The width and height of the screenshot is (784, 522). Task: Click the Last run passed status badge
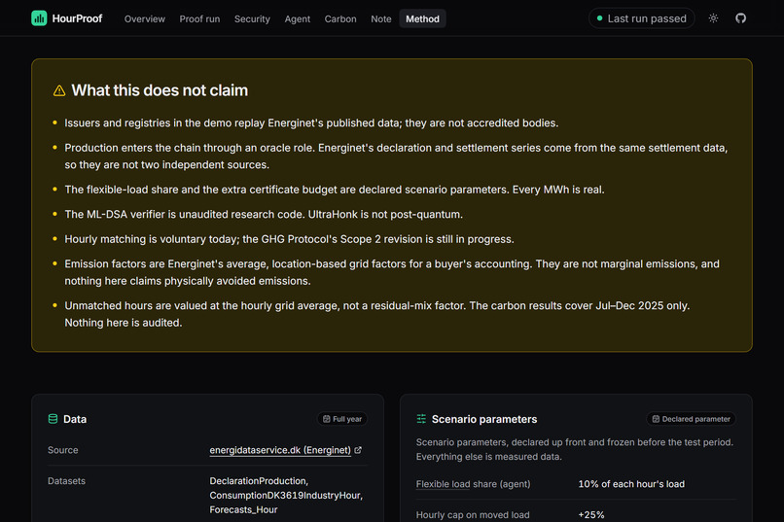tap(642, 18)
